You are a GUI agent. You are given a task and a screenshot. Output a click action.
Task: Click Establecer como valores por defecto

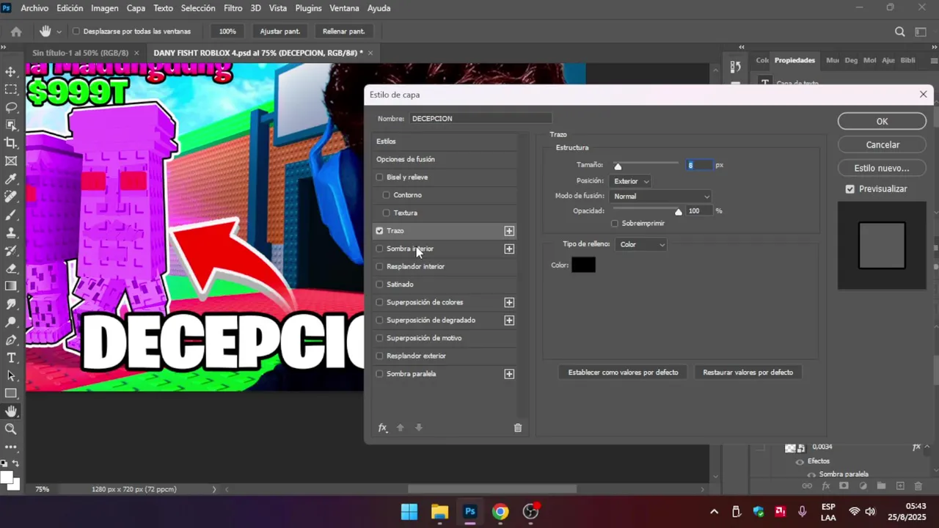pos(623,373)
